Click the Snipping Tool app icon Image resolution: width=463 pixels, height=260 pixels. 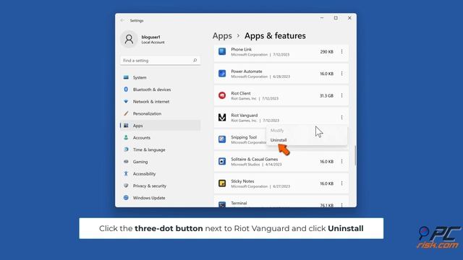pyautogui.click(x=222, y=139)
